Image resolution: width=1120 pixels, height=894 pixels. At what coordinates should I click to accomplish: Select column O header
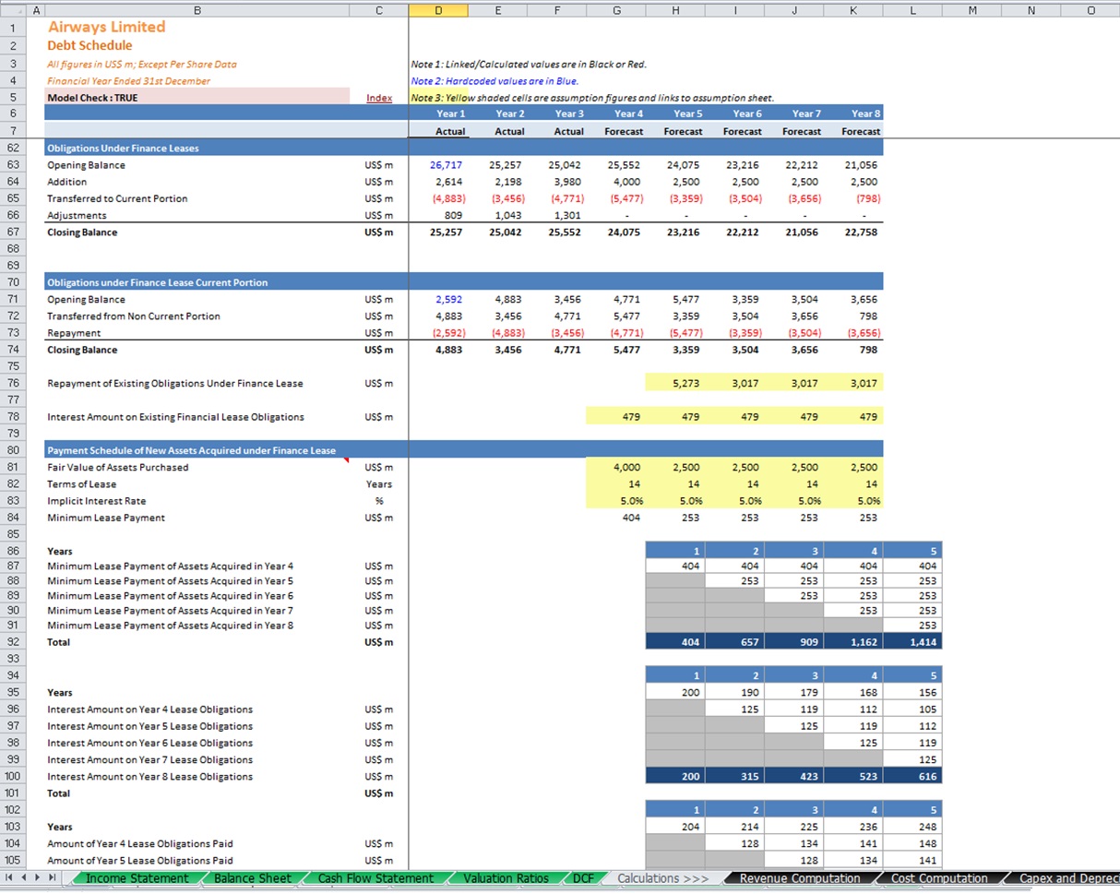click(x=1090, y=10)
